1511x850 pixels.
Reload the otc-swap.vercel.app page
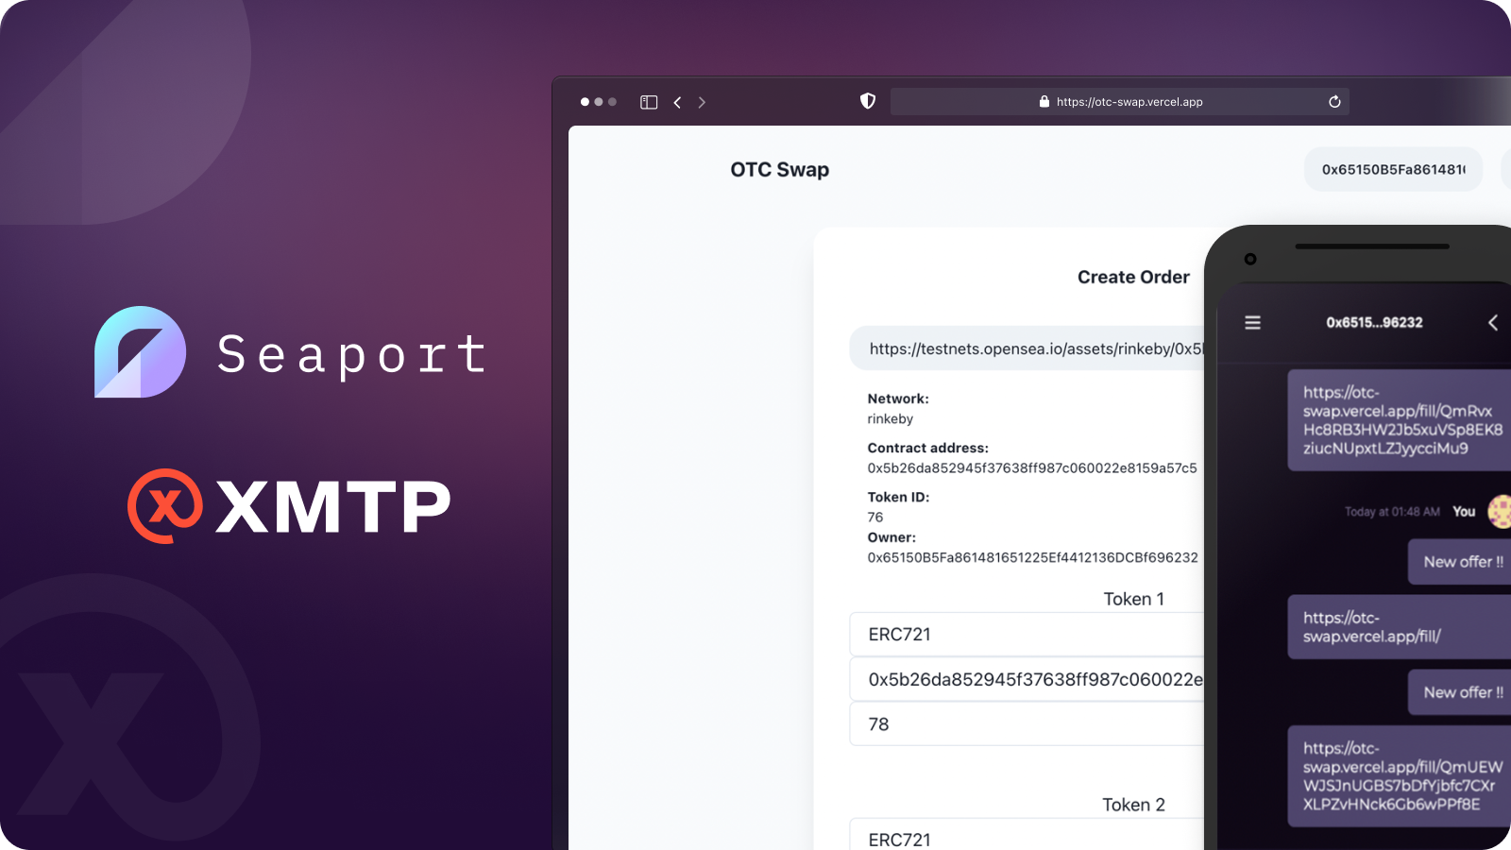tap(1333, 101)
